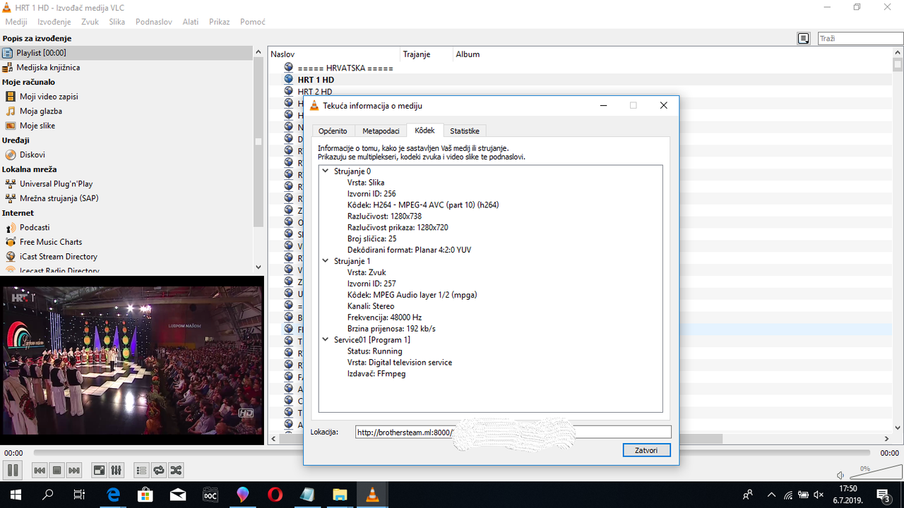The height and width of the screenshot is (508, 904).
Task: Collapse the Service01 [Program 1] node
Action: 326,340
